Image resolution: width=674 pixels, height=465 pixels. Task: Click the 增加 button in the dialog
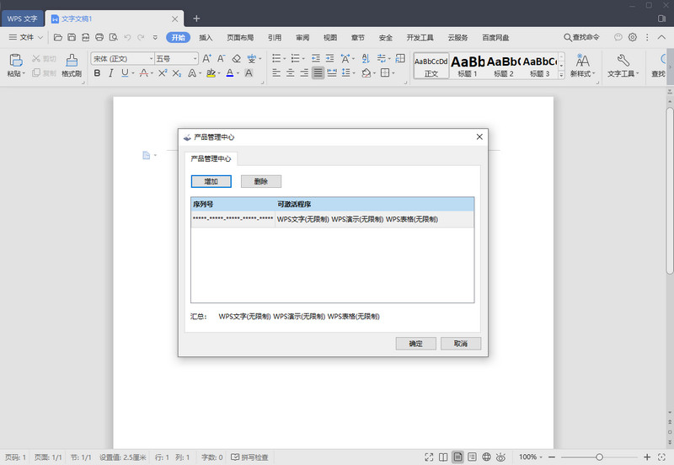[x=211, y=181]
